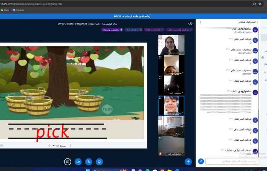
Task: Toggle the microphone mute button
Action: tap(99, 162)
